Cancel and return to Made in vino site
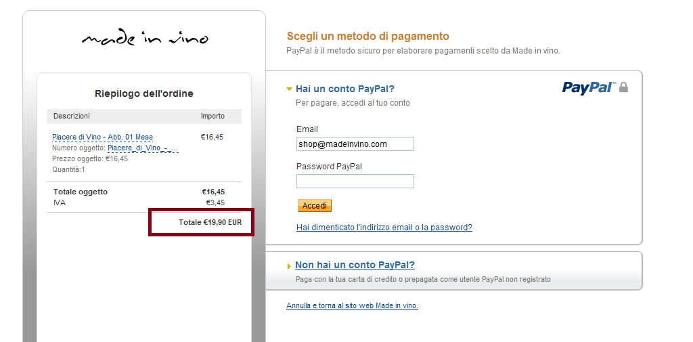The height and width of the screenshot is (342, 693). 352,306
